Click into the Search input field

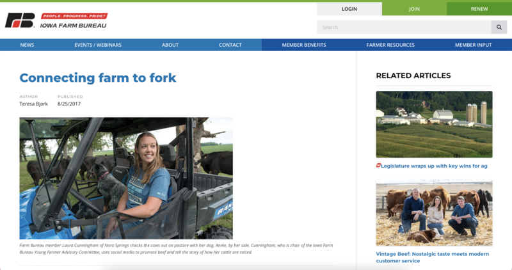[x=404, y=27]
